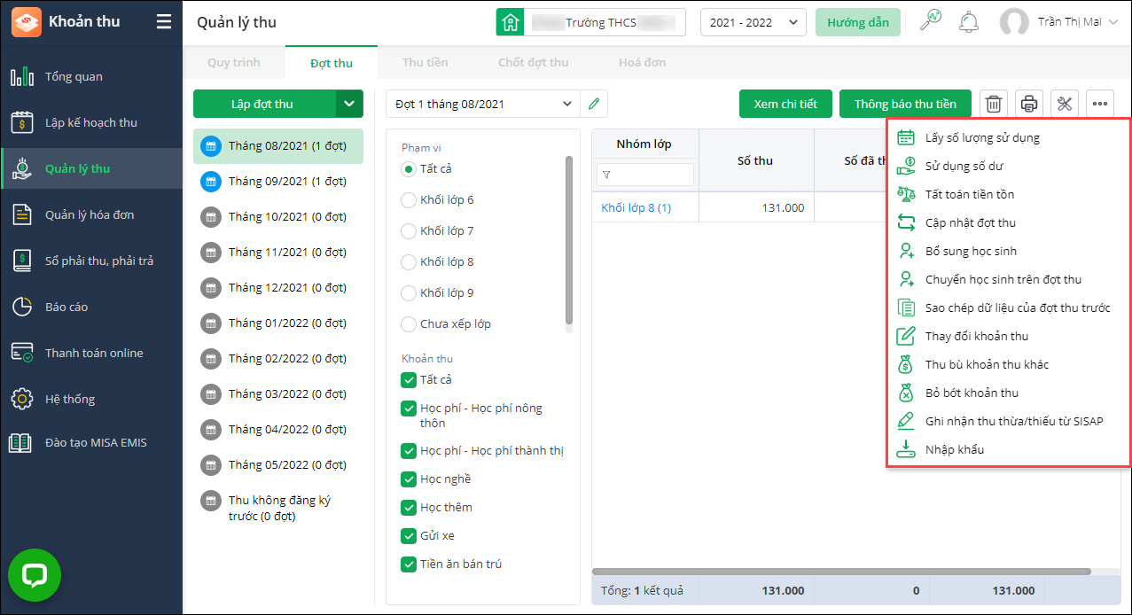Click the three-dot more options button
1132x615 pixels.
point(1100,104)
